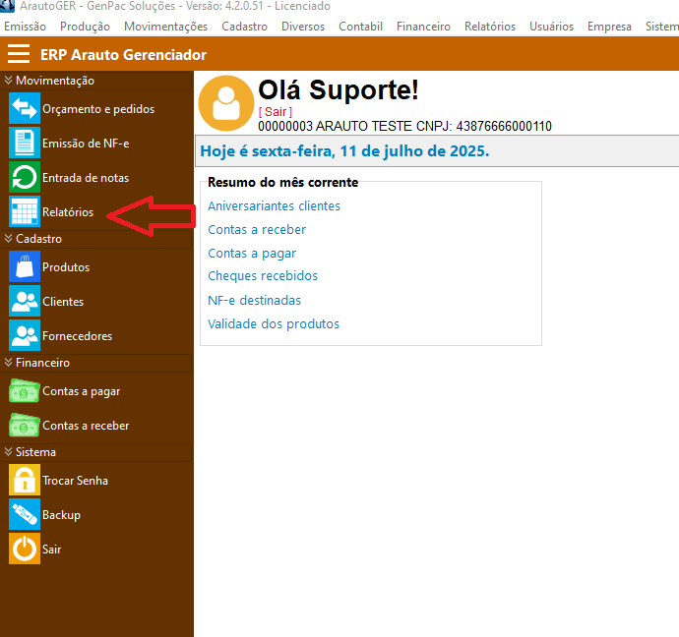Viewport: 679px width, 637px height.
Task: Click the Sair power icon
Action: 25,549
